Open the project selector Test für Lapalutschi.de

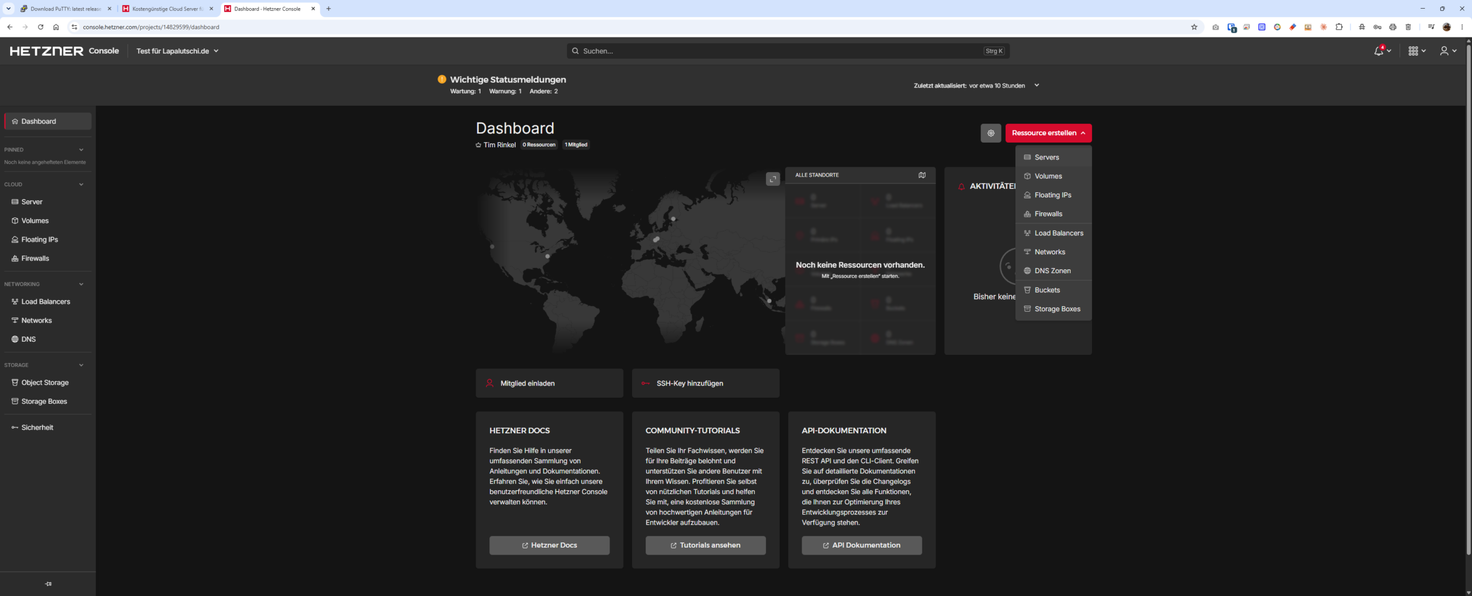(177, 51)
